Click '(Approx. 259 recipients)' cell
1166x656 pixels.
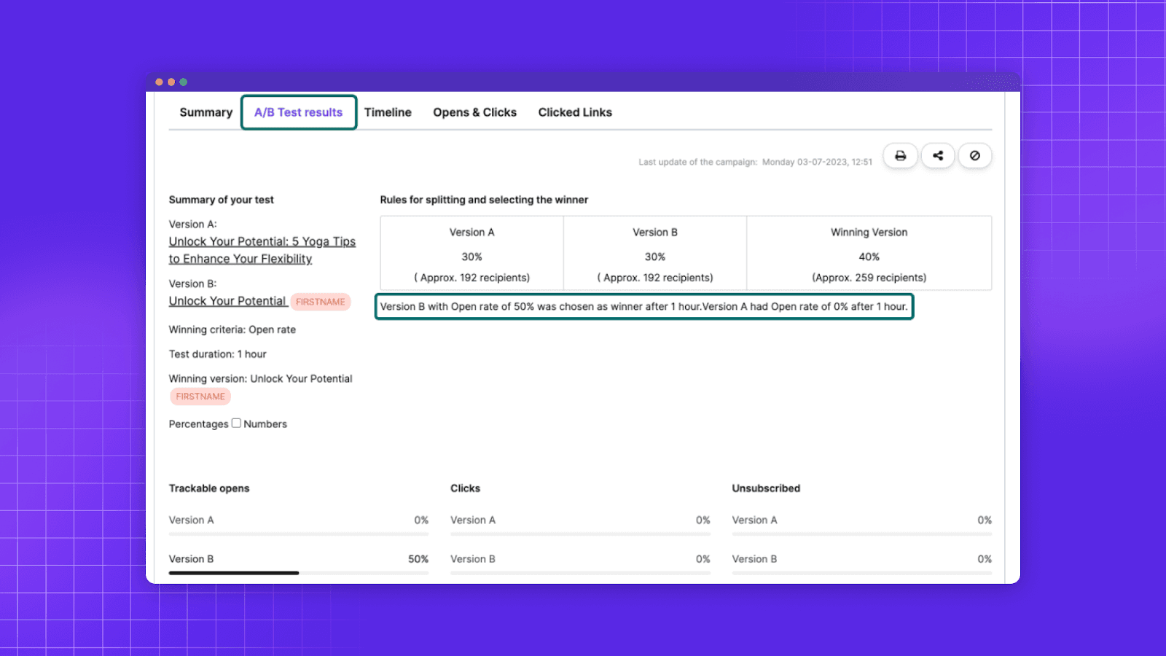869,278
